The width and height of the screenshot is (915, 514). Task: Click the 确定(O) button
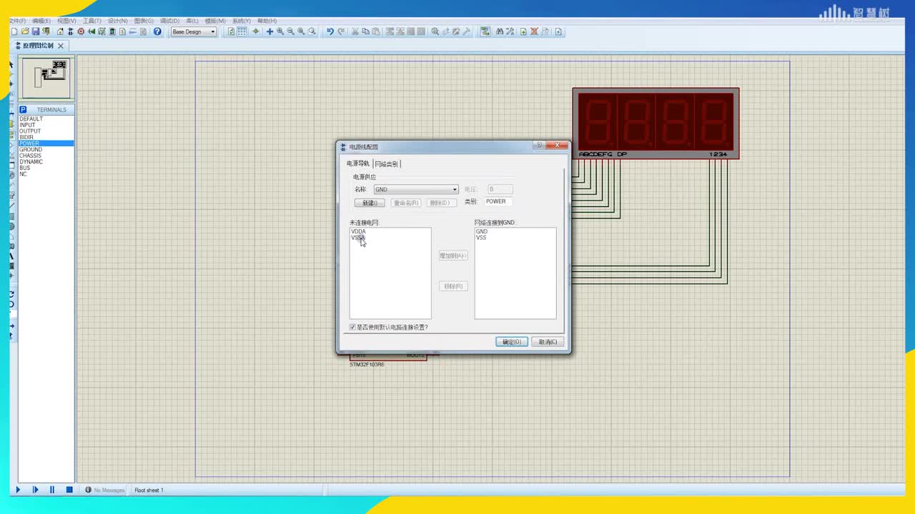click(x=512, y=342)
